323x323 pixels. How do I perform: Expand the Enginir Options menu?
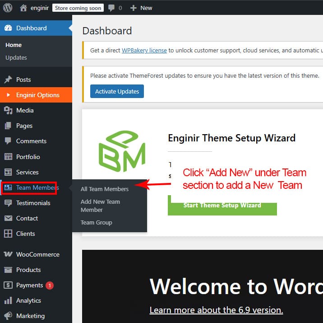[x=37, y=95]
